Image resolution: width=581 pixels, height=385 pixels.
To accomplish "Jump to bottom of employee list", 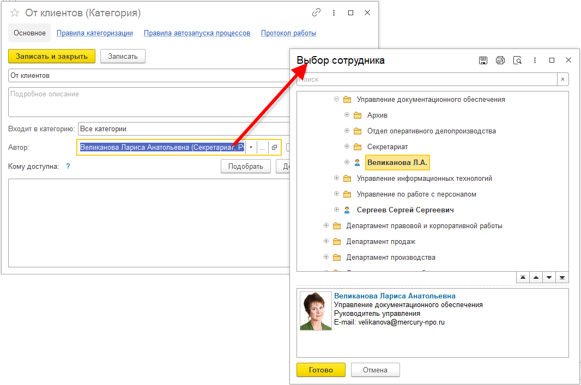I will point(562,277).
